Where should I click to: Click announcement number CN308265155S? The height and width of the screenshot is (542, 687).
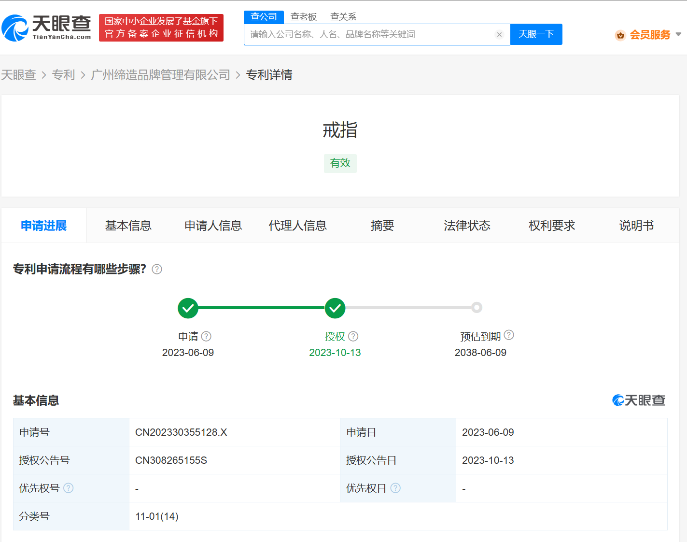pyautogui.click(x=171, y=460)
